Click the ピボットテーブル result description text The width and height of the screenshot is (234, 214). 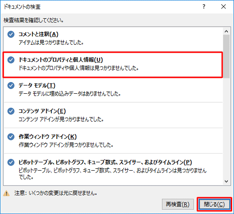pyautogui.click(x=112, y=173)
